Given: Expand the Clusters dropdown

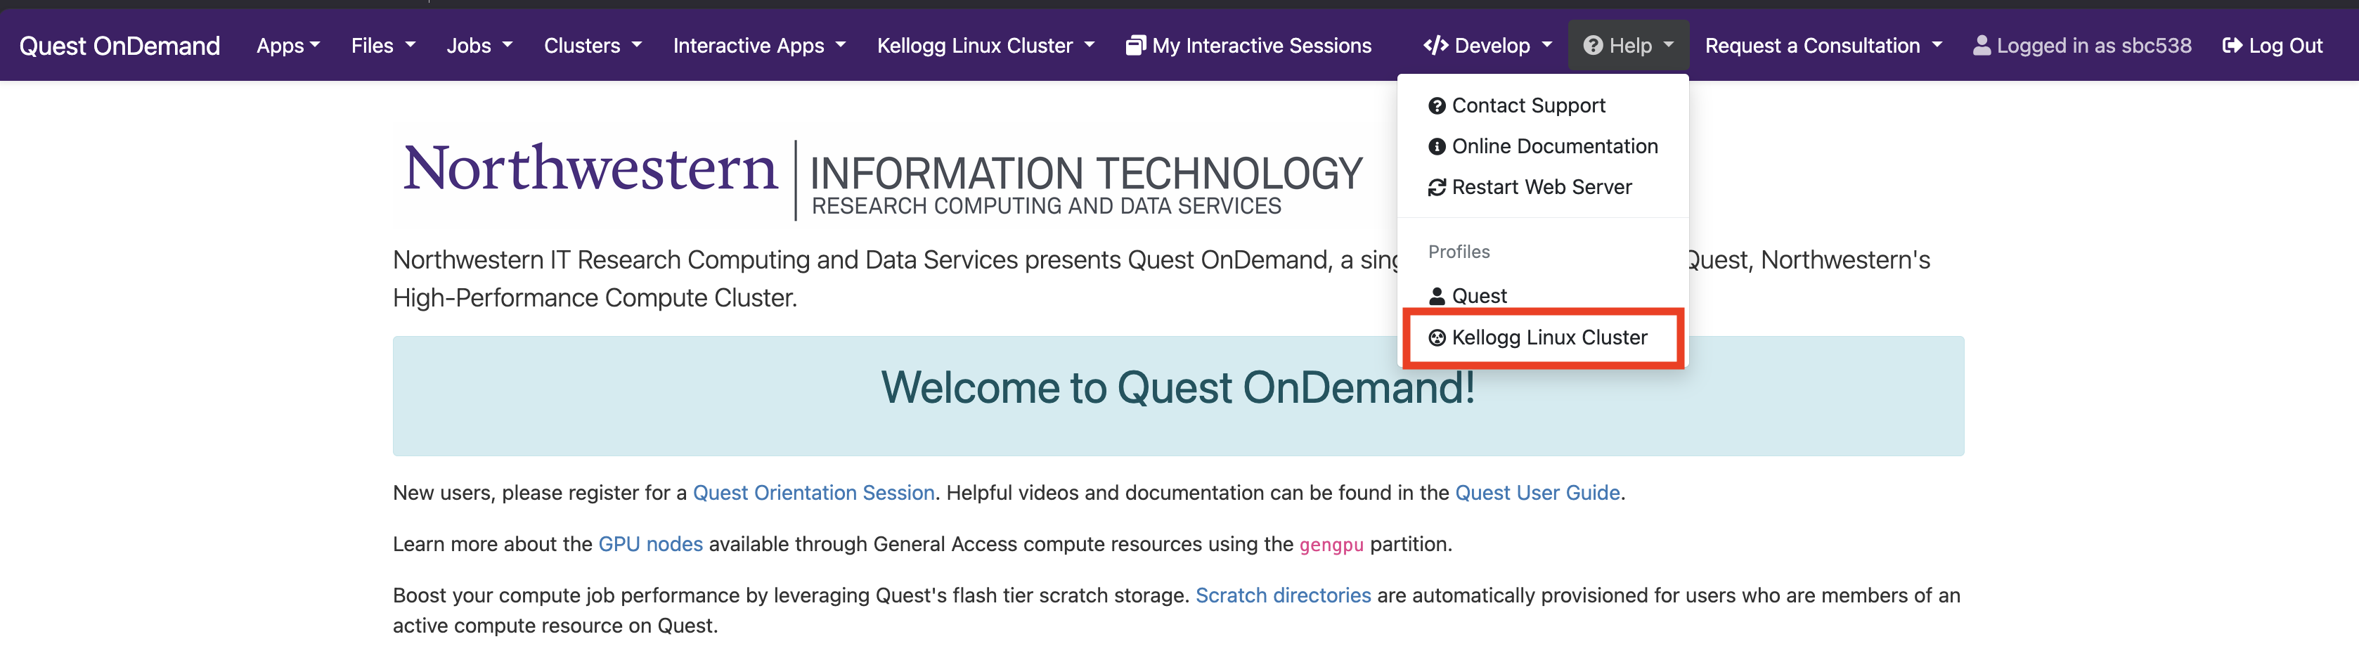Looking at the screenshot, I should coord(593,46).
